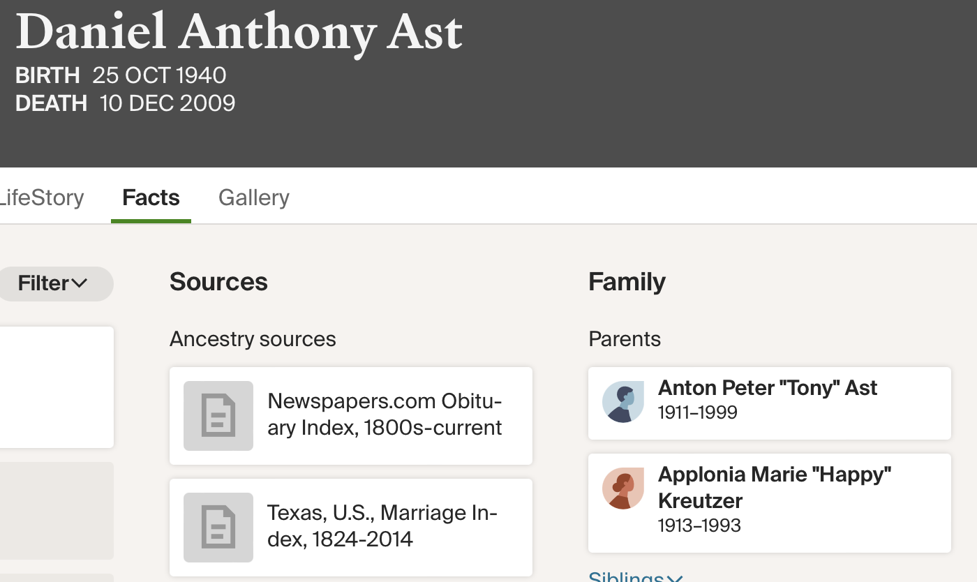Screen dimensions: 977x582
Task: Click Anton Peter Ast's male avatar icon
Action: click(623, 403)
